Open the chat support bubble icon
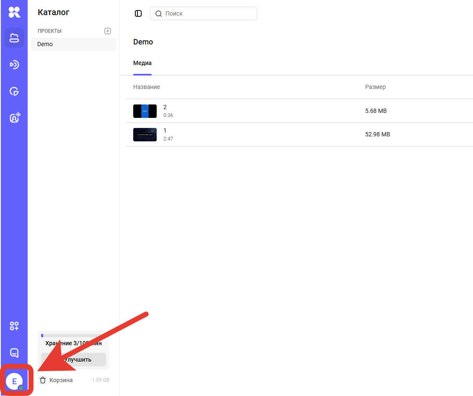 (x=14, y=353)
